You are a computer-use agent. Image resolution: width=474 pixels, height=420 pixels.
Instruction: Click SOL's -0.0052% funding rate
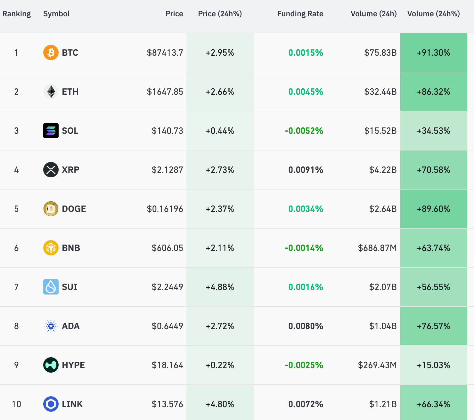click(x=304, y=131)
